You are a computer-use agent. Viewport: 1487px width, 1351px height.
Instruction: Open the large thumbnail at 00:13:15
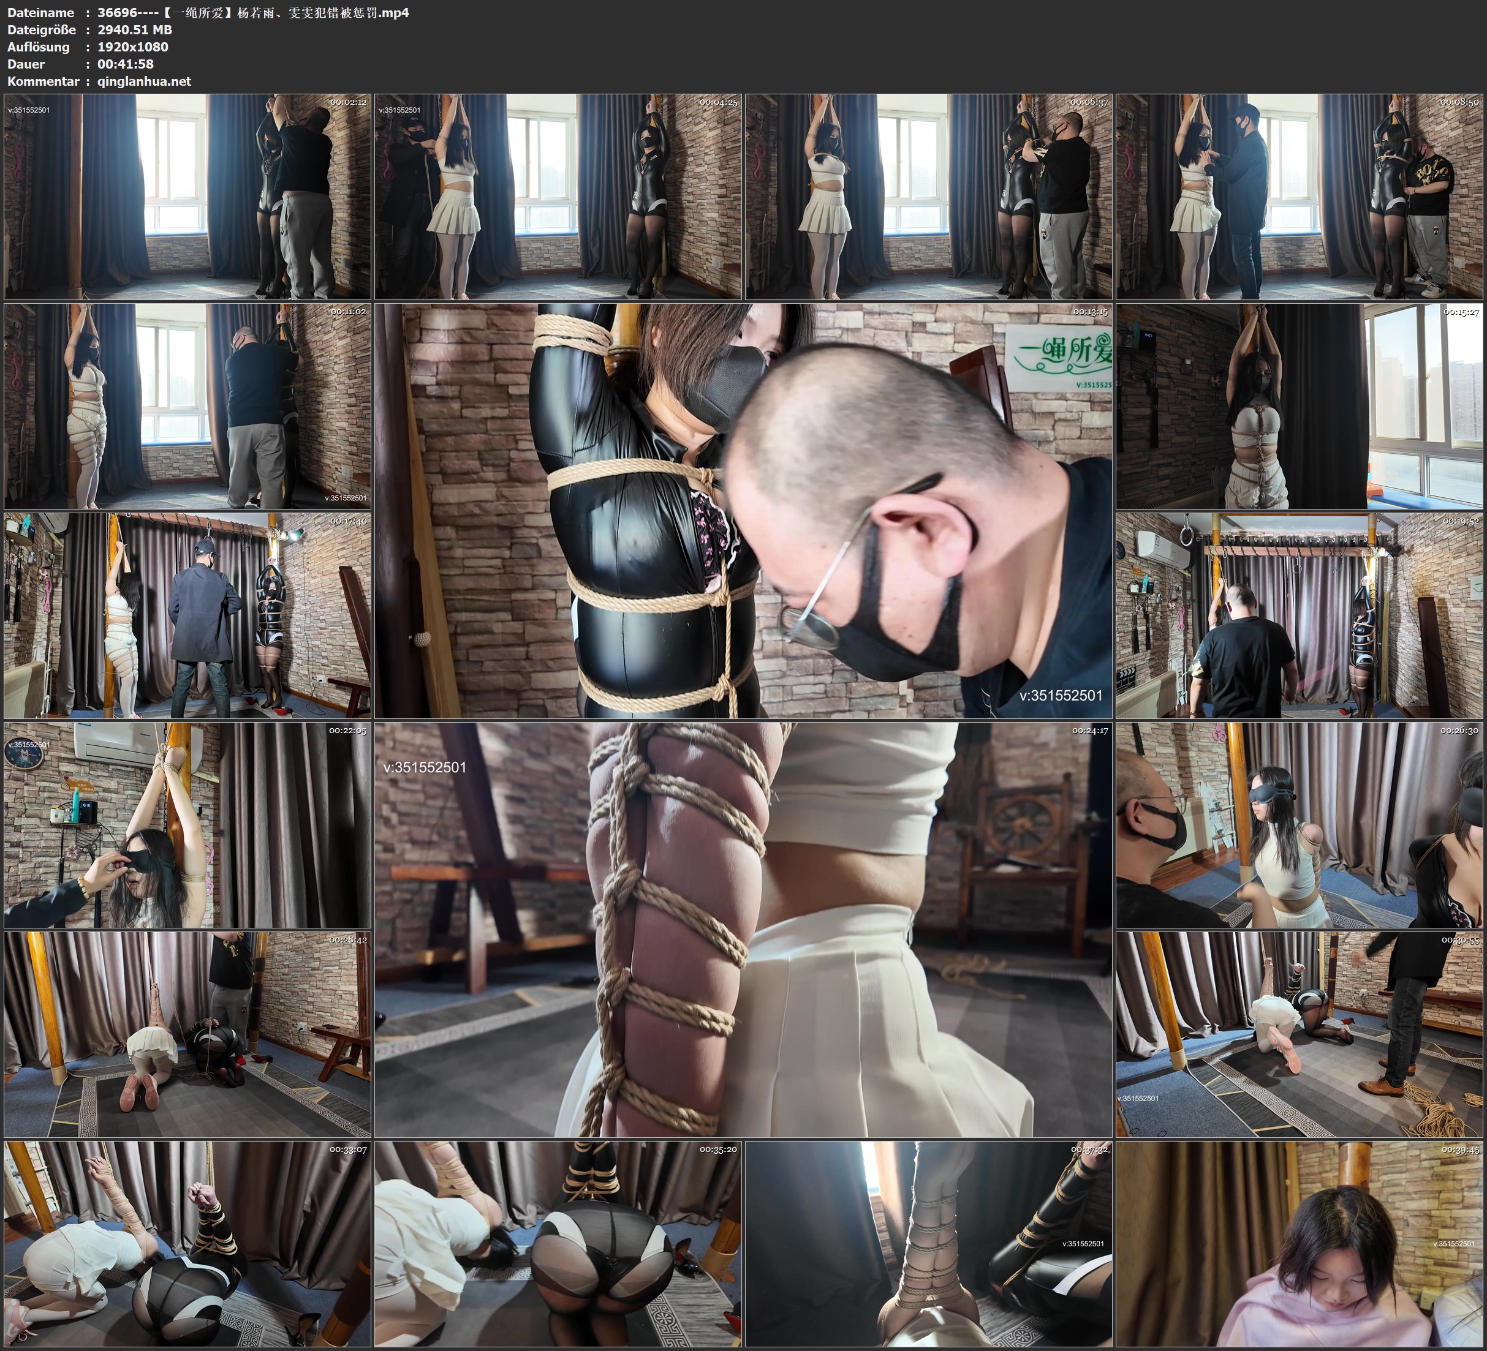click(x=743, y=510)
